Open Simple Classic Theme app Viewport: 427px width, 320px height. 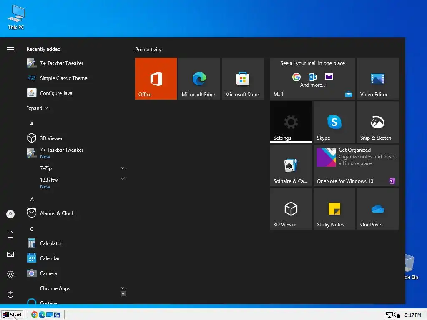(x=76, y=78)
